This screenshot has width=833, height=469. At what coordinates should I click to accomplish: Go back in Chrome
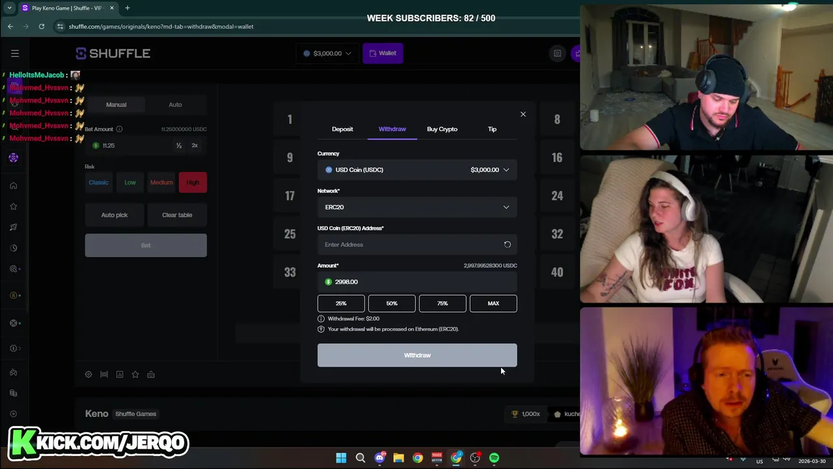[x=10, y=26]
